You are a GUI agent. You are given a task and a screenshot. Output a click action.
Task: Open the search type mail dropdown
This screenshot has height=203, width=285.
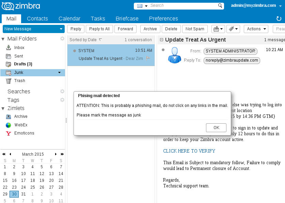coord(142,6)
